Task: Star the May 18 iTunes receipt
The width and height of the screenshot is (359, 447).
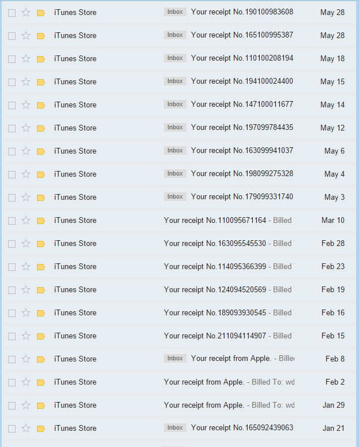Action: 26,59
